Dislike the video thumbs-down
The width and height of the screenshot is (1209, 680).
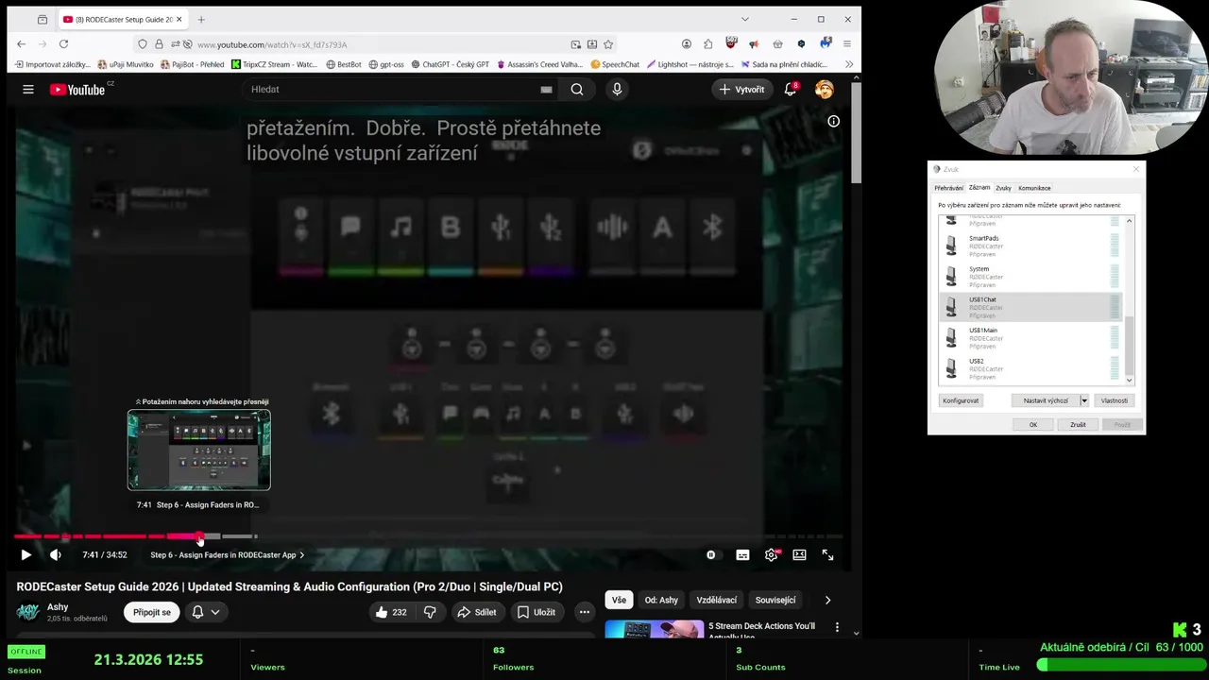coord(430,612)
